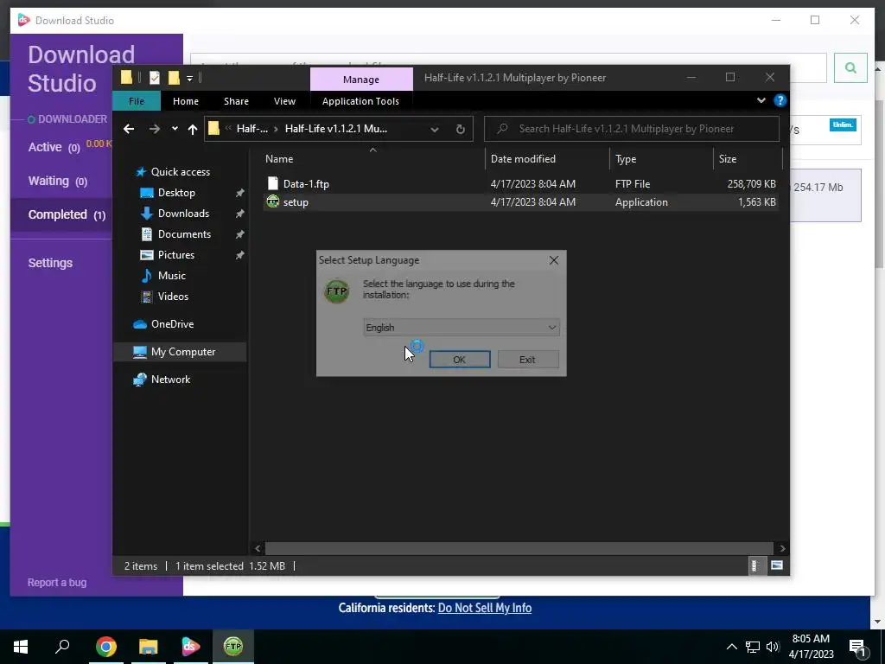Viewport: 885px width, 664px height.
Task: Switch to the View ribbon tab
Action: (284, 101)
